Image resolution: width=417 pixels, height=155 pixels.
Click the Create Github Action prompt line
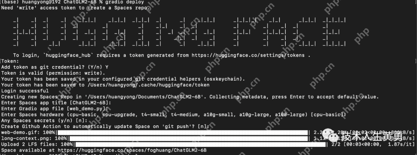pos(105,126)
